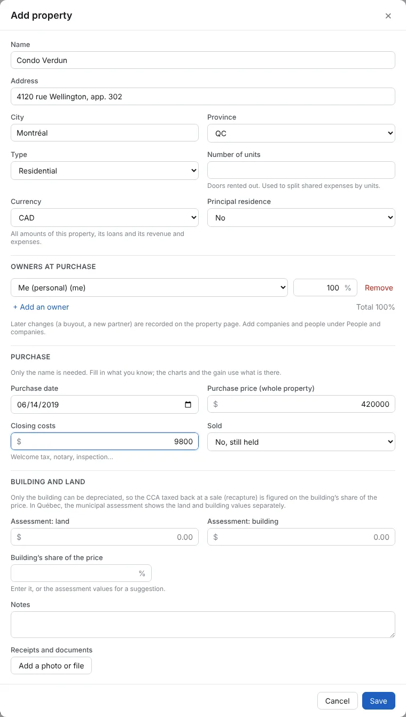Open the Province dropdown

point(301,133)
